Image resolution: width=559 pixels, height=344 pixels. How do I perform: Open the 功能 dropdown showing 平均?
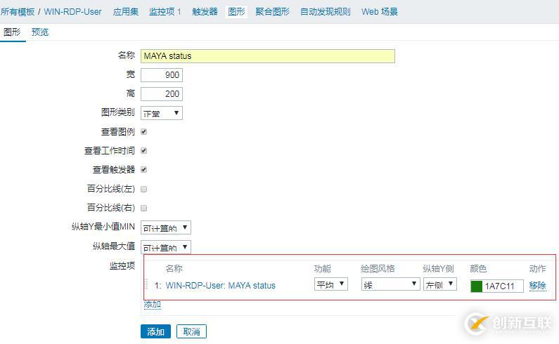tap(331, 284)
